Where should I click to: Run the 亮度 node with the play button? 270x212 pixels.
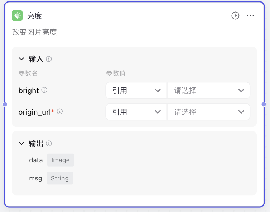pos(235,16)
